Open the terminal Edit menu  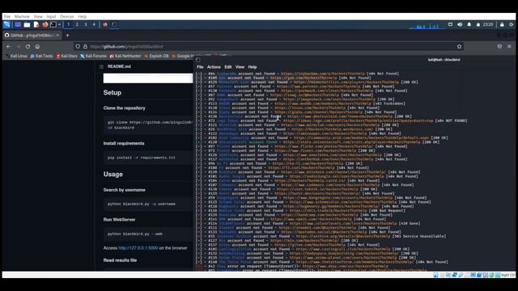coord(228,67)
